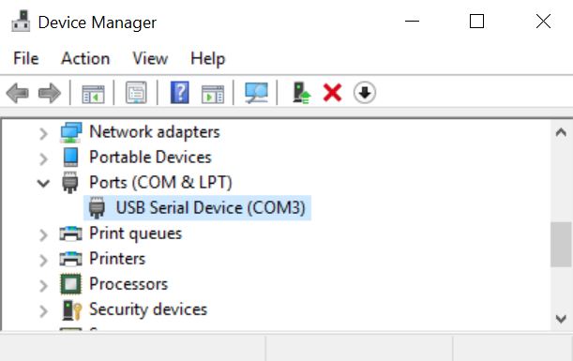Select USB Serial Device (COM3)
The height and width of the screenshot is (361, 573).
pyautogui.click(x=197, y=208)
